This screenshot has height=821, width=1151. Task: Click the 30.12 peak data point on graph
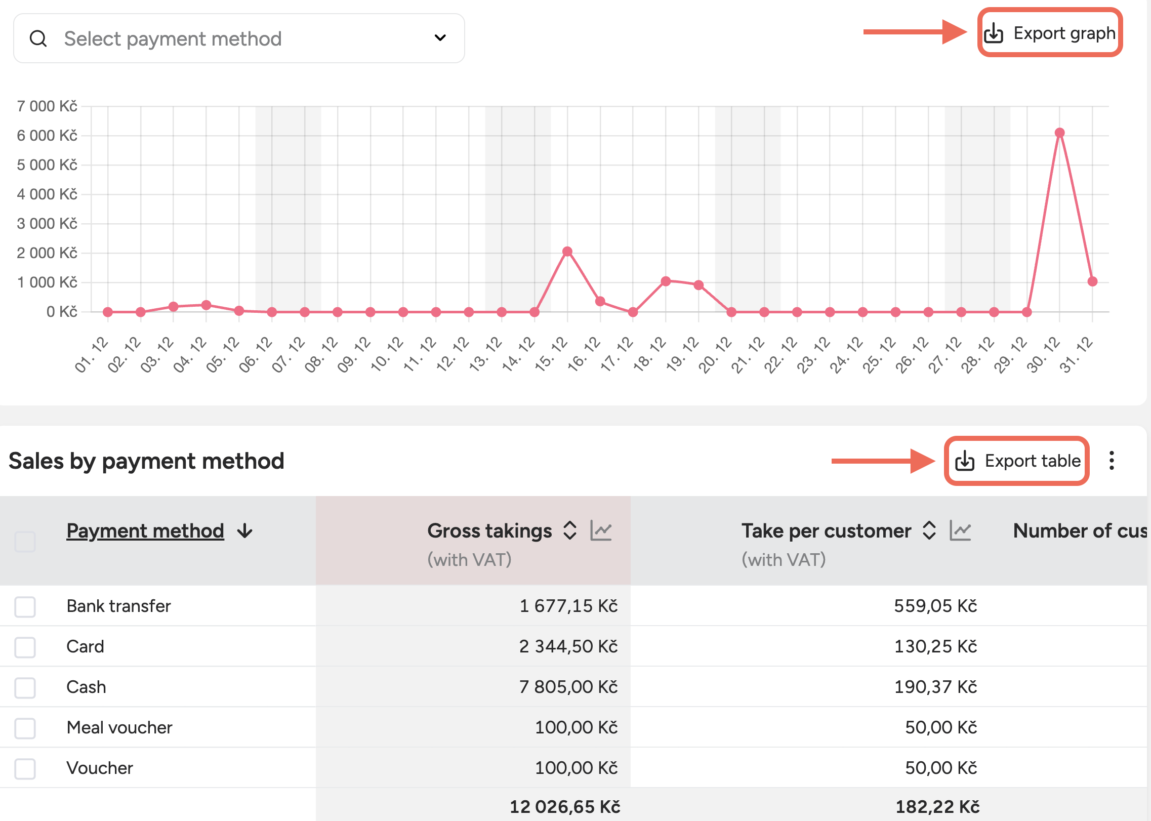(1059, 133)
